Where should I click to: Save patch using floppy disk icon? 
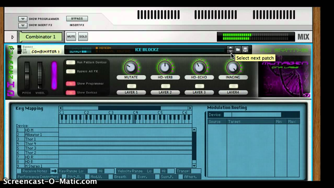click(245, 49)
